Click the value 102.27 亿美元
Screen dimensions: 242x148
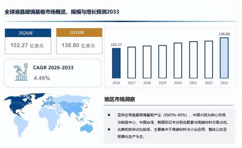[x=27, y=45]
